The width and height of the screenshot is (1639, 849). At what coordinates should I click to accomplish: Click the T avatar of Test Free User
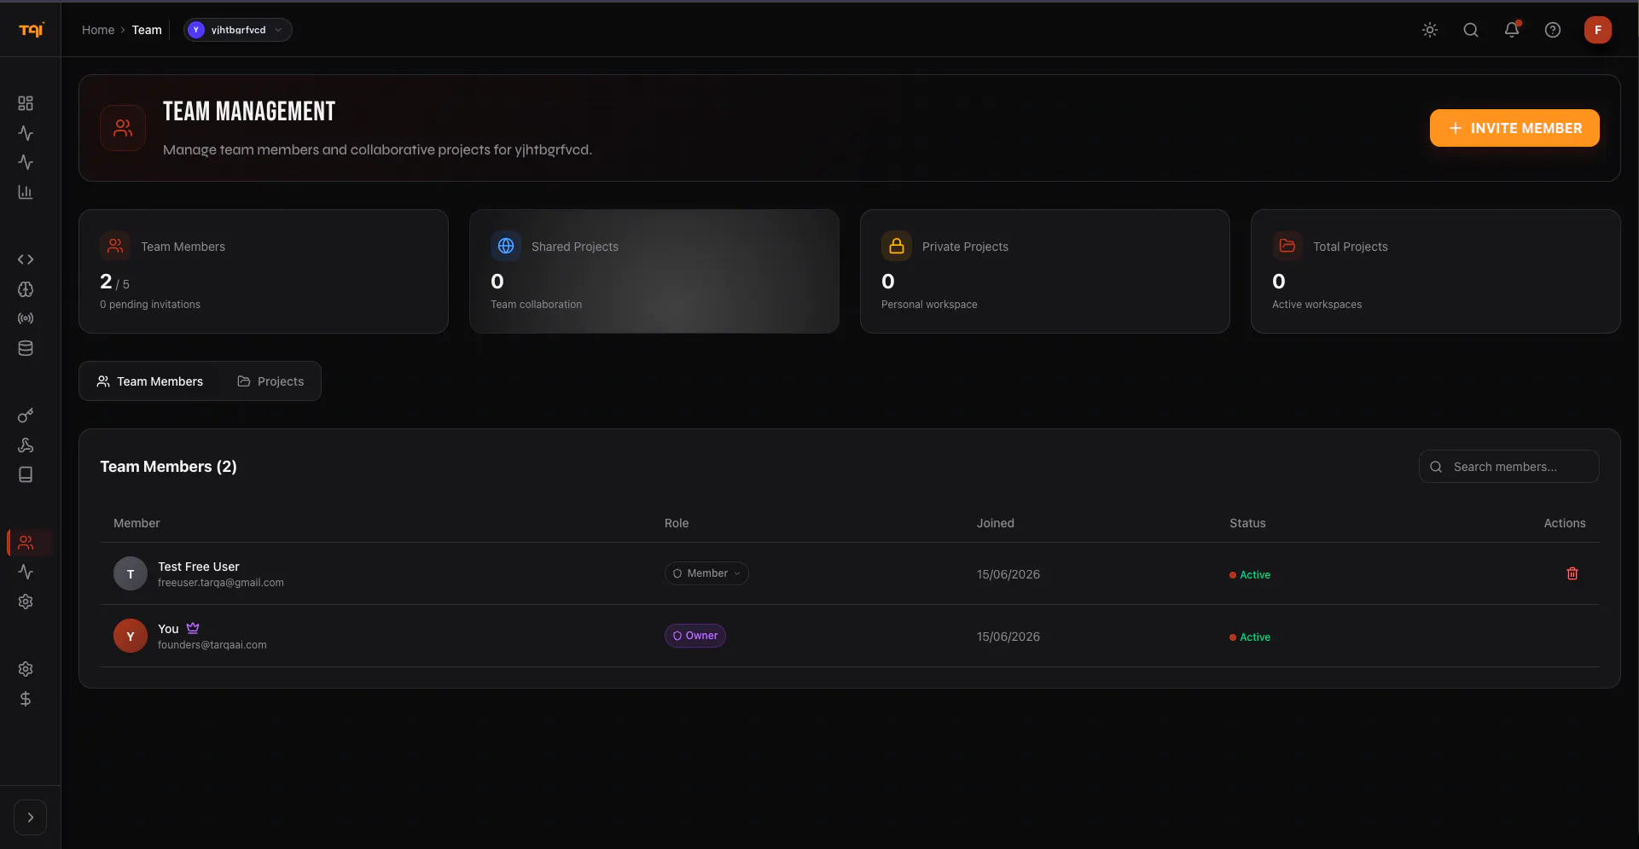point(131,574)
